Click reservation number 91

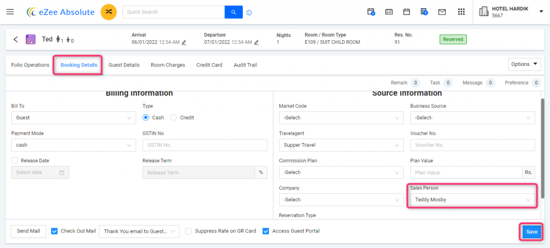pos(397,42)
